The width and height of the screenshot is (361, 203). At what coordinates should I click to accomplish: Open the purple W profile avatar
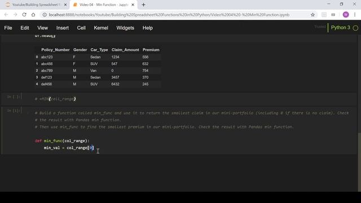click(346, 15)
